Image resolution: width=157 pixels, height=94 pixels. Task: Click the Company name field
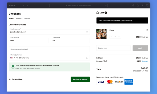(x=49, y=49)
